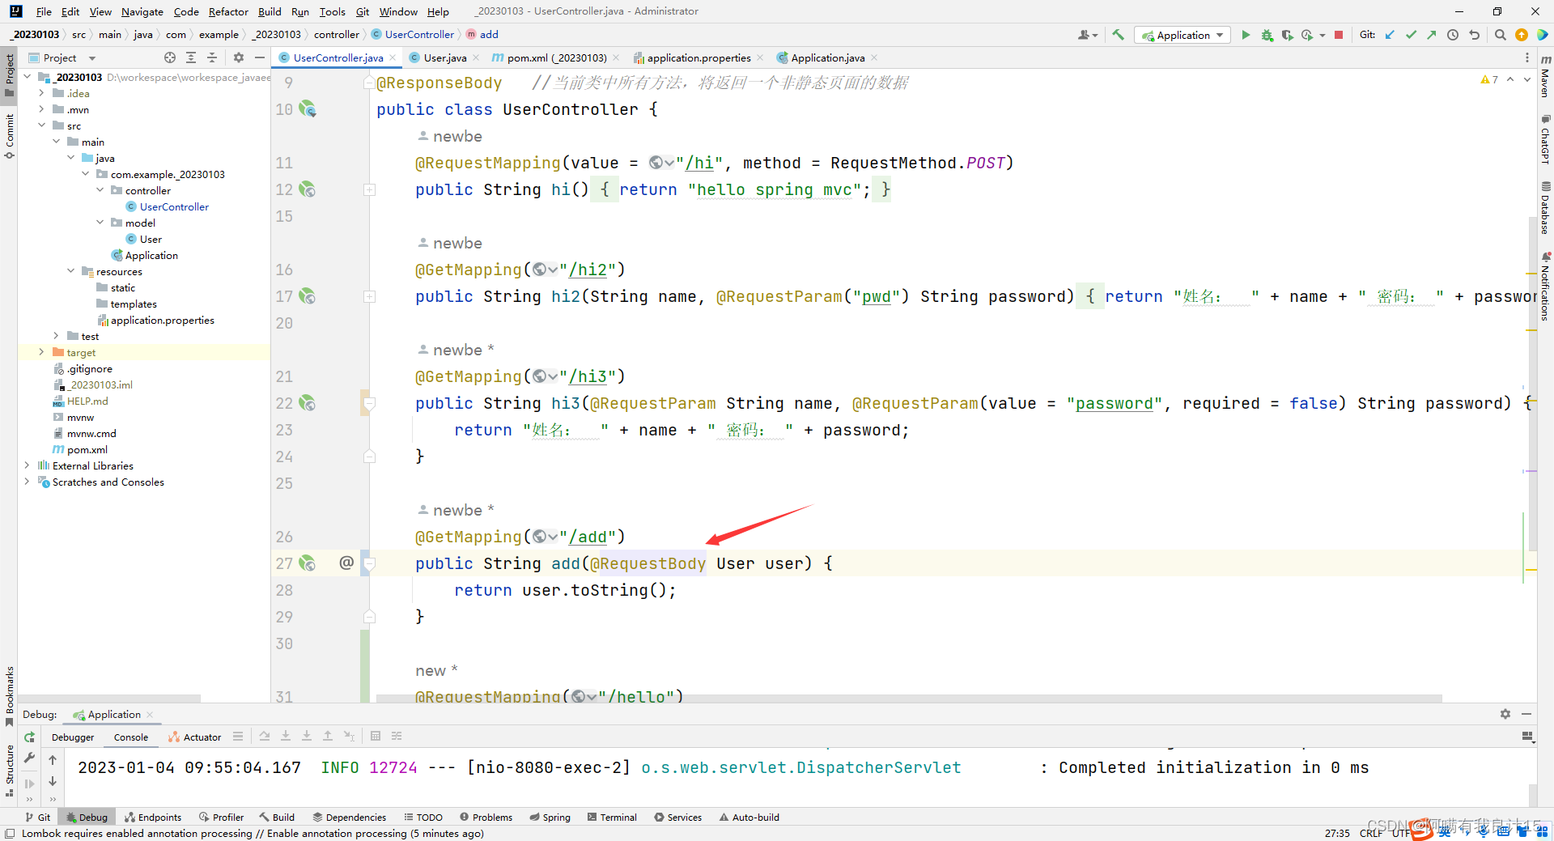The height and width of the screenshot is (841, 1554).
Task: Open the Application run configuration dropdown
Action: tap(1182, 35)
